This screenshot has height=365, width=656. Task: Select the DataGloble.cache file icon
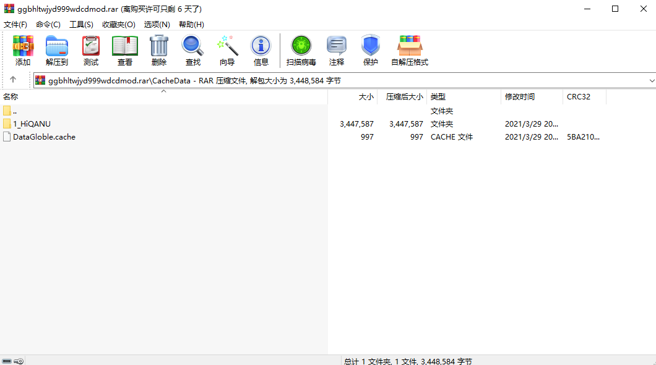click(7, 136)
